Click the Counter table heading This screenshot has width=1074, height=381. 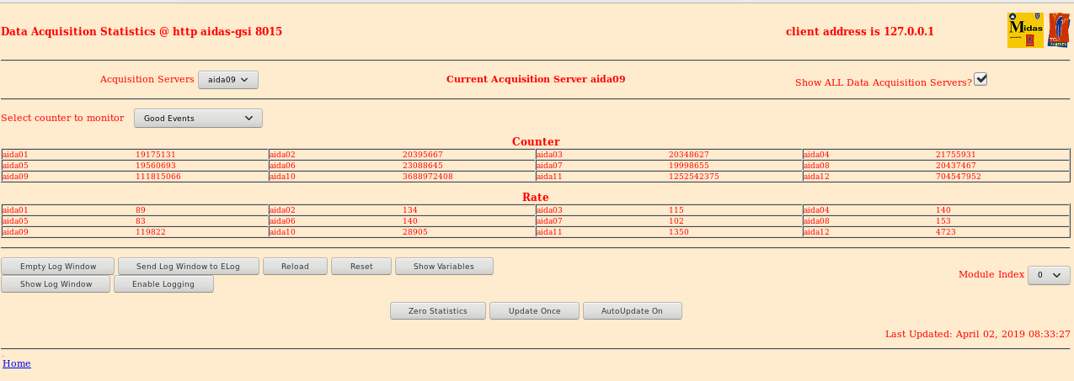point(536,141)
